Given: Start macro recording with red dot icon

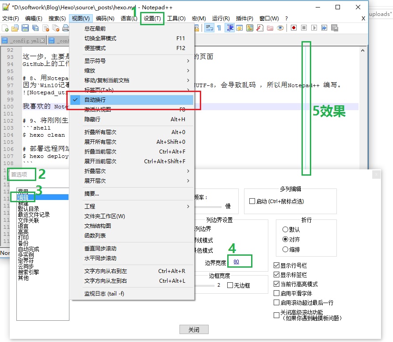Looking at the screenshot, I should 294,27.
